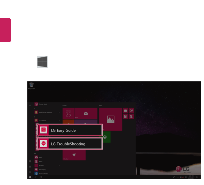
Task: Open the Recycle Bin on desktop
Action: 31,86
